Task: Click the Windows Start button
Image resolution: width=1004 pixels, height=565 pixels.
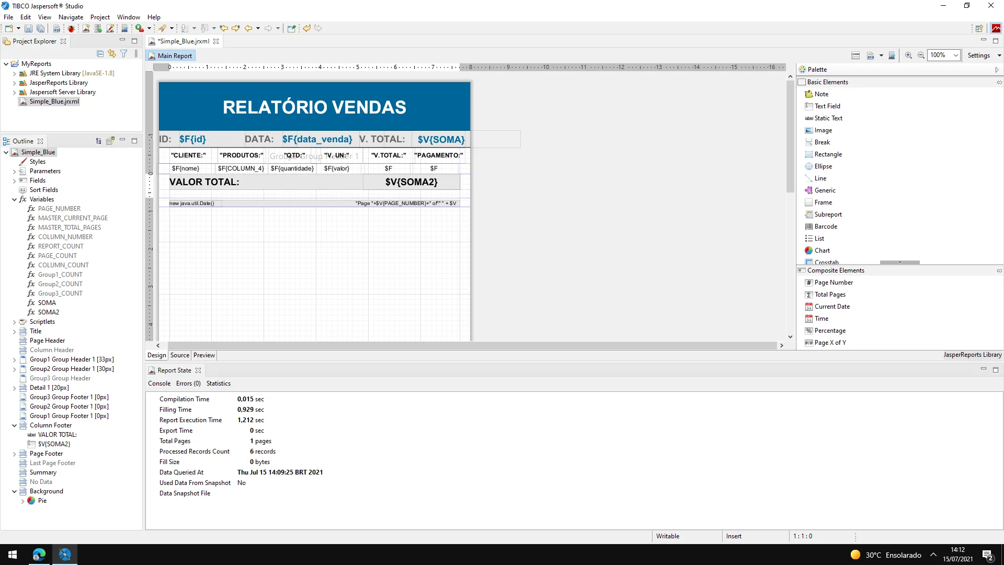Action: (x=13, y=555)
